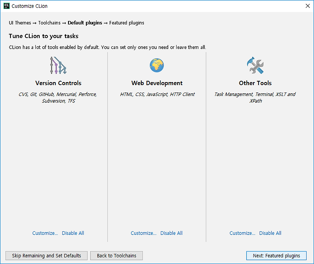Click the Default plugins breadcrumb step
314x264 pixels.
[85, 23]
